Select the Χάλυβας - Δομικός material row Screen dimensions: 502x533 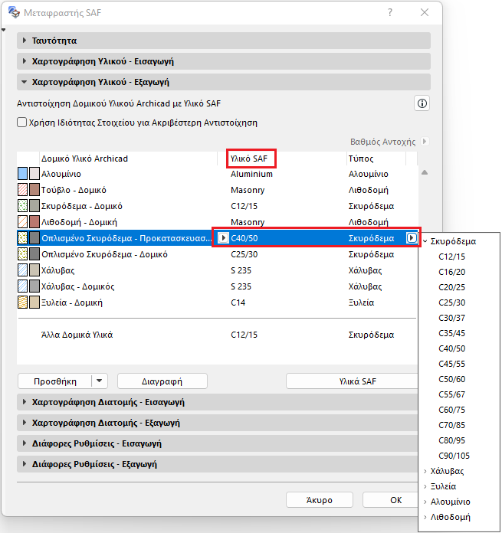[x=217, y=286]
